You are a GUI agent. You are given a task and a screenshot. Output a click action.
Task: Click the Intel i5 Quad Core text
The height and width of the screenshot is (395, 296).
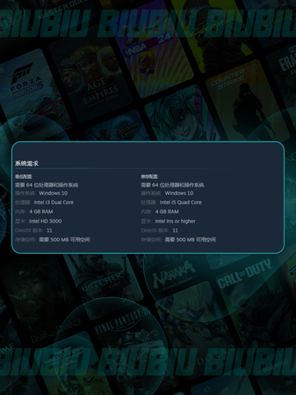click(x=181, y=203)
